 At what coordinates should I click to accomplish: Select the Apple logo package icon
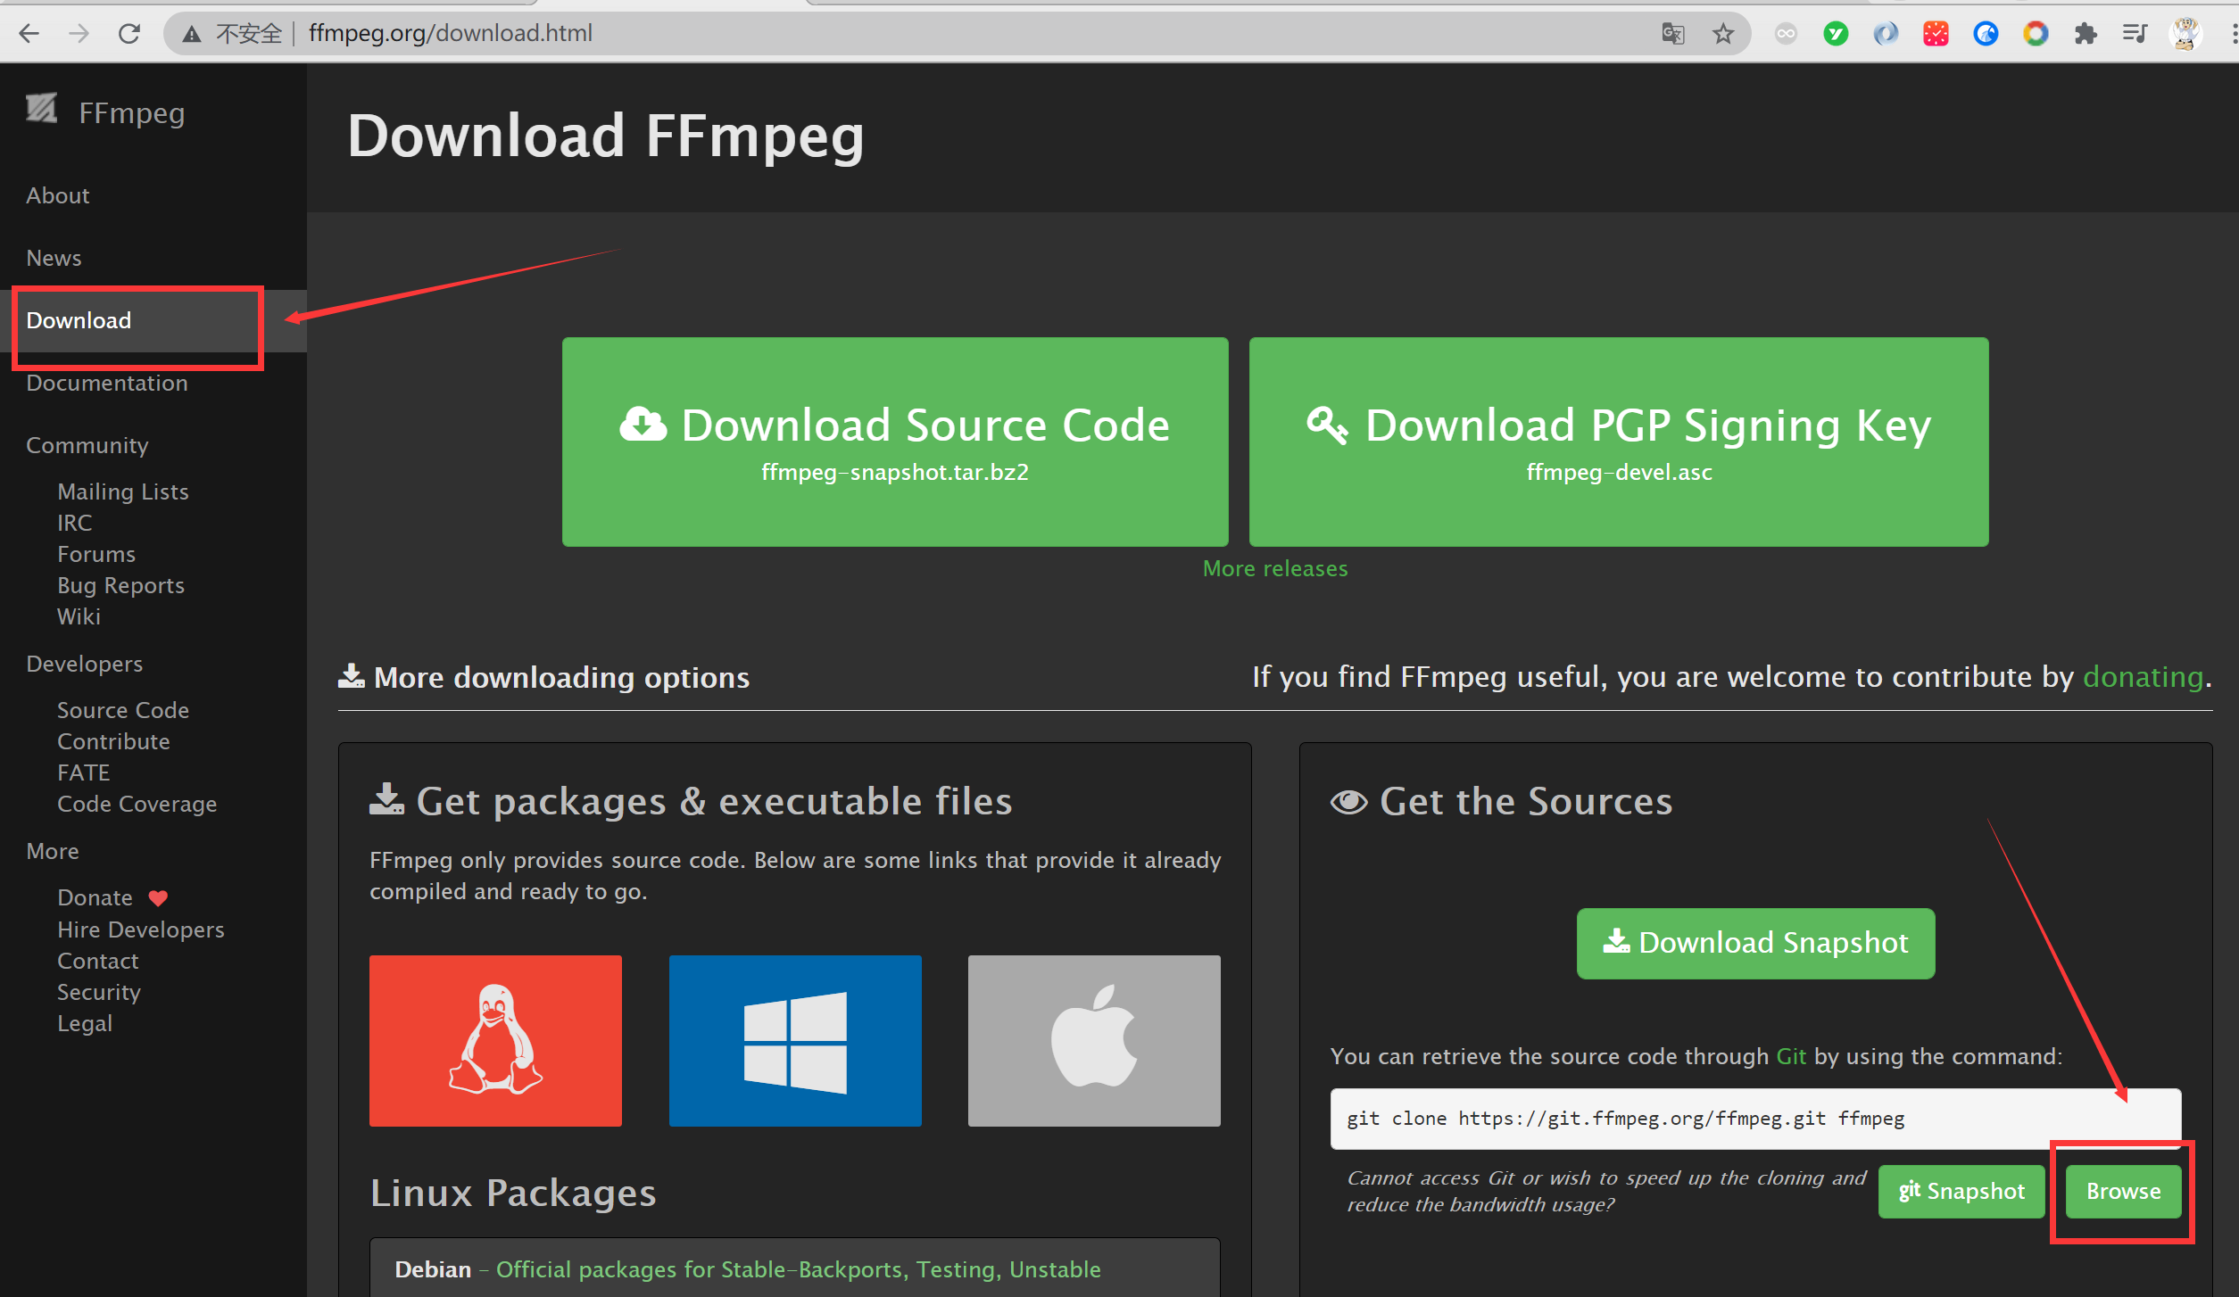[x=1093, y=1040]
